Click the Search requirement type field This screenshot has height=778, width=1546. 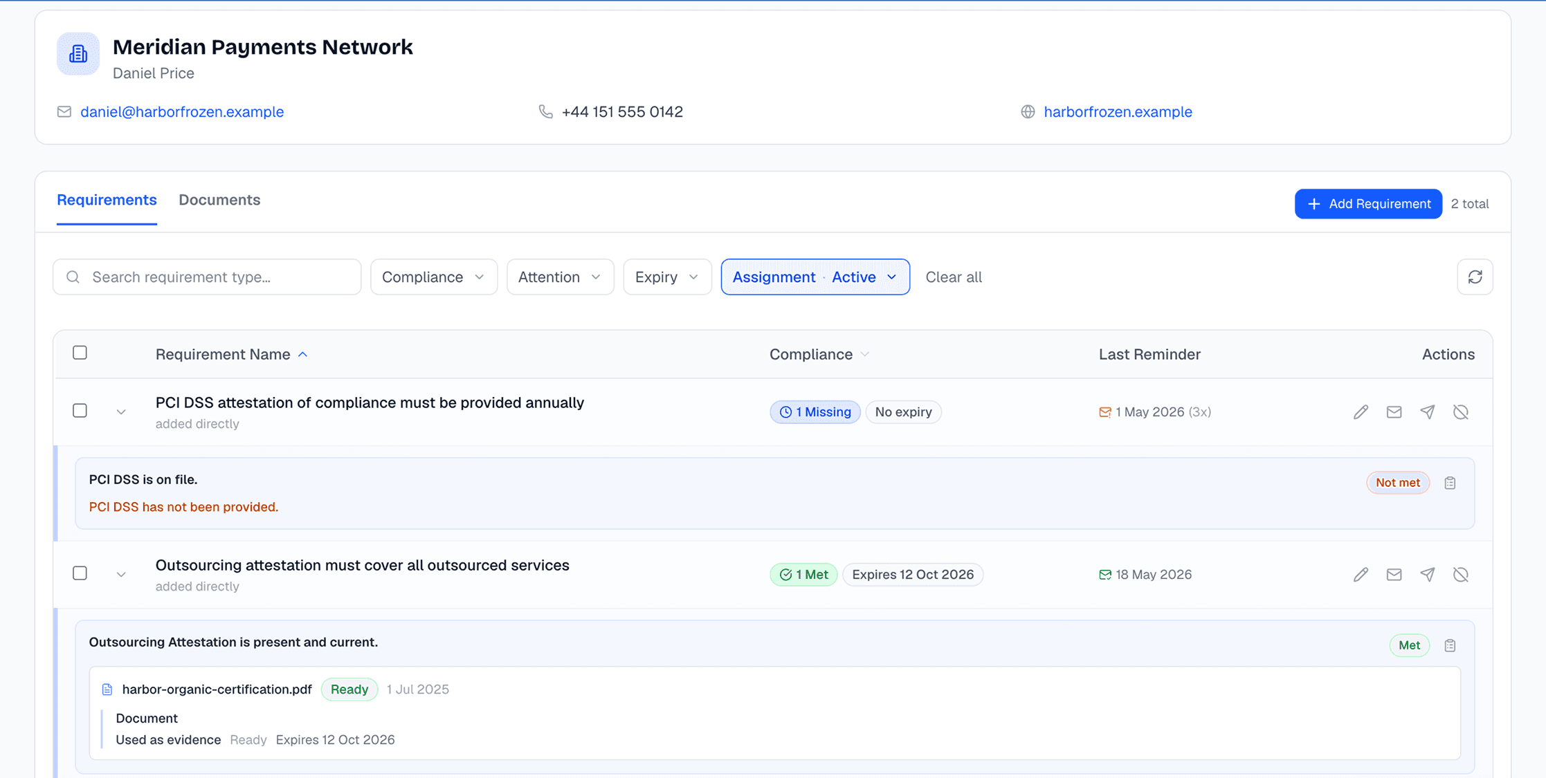[207, 277]
